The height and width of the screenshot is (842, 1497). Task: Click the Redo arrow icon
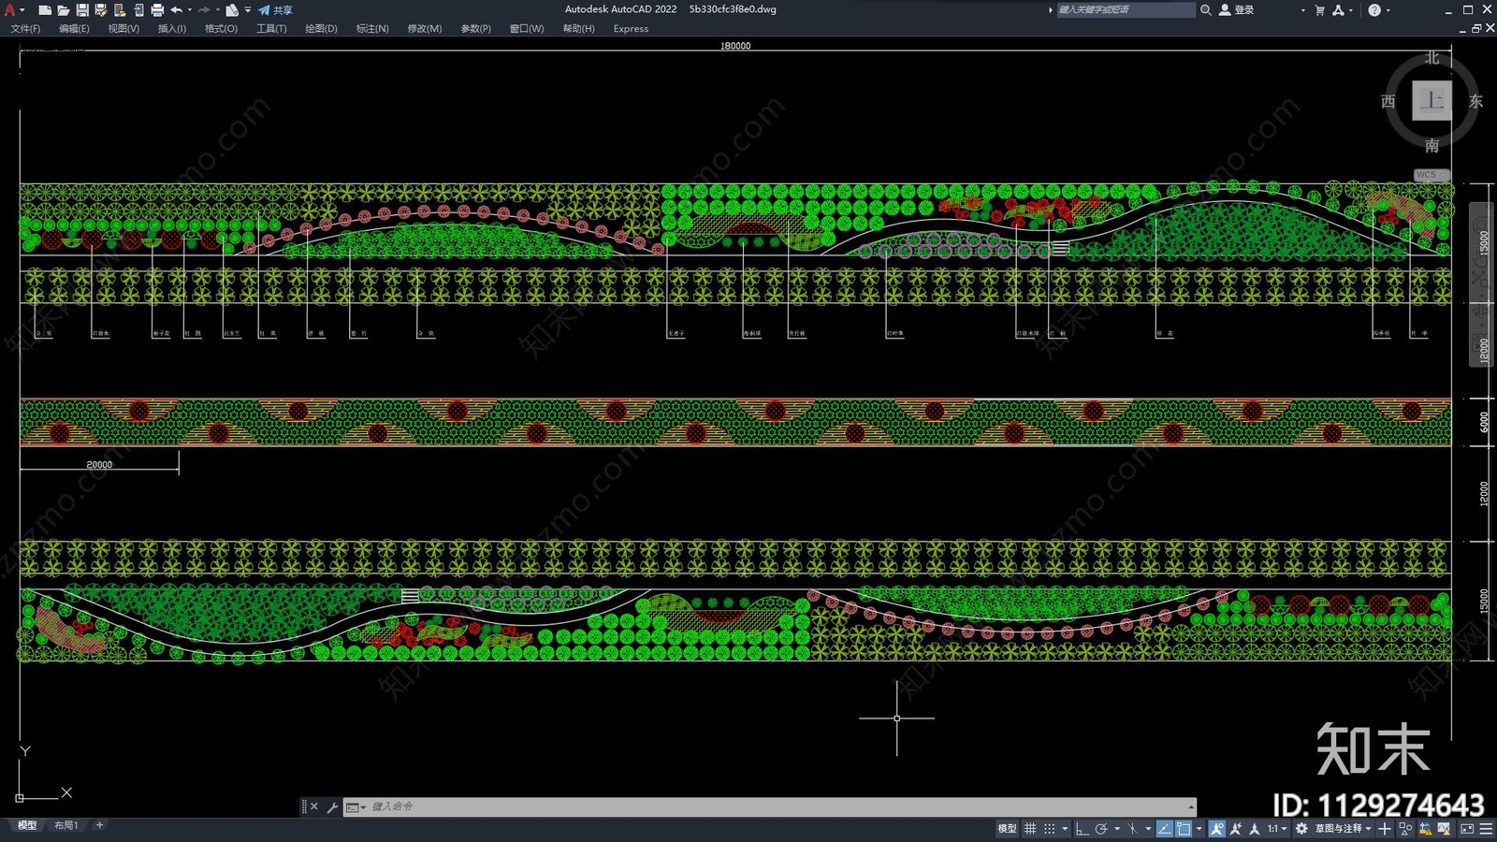point(204,10)
